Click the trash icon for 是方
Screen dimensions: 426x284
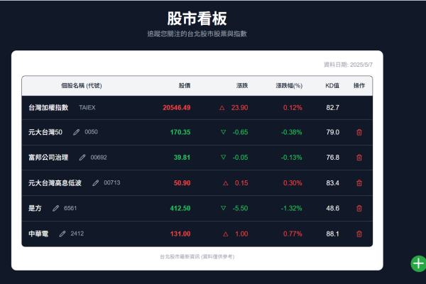point(359,209)
